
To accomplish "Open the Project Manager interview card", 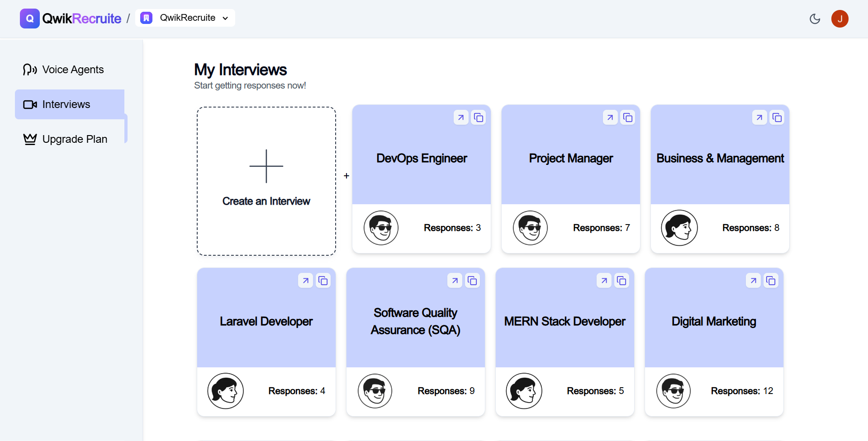I will click(x=570, y=159).
